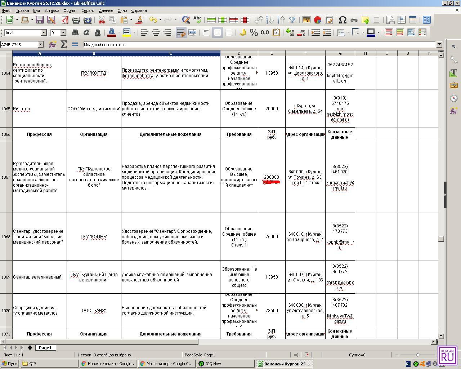Toggle print preview
461x369 pixels.
pos(87,20)
